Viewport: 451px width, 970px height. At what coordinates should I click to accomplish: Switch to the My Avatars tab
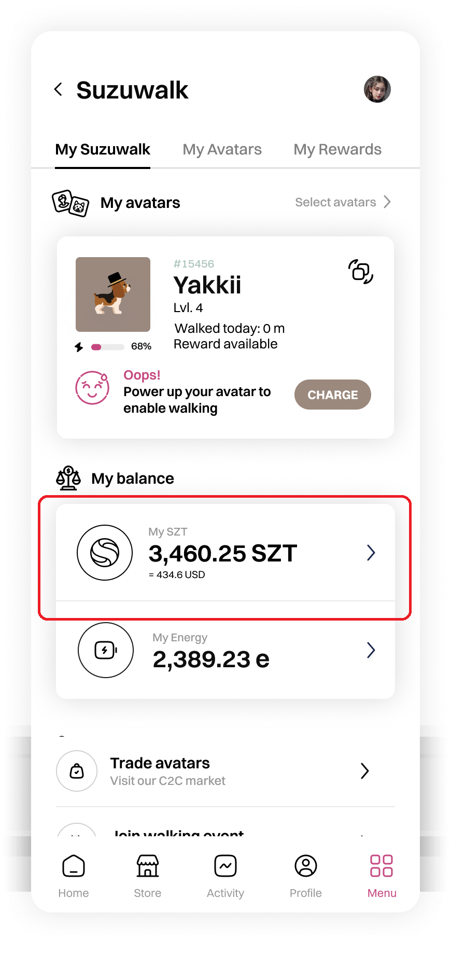[x=222, y=149]
